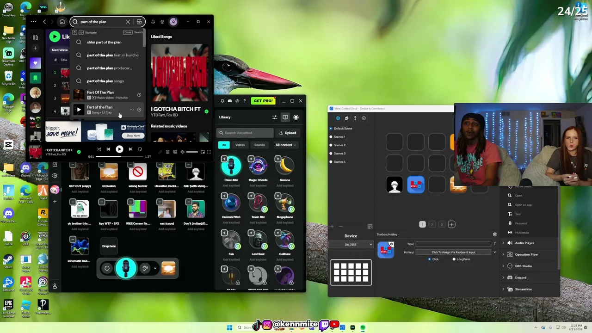Viewport: 592px width, 333px height.
Task: Select the Scenes 2 radio button
Action: coord(331,145)
